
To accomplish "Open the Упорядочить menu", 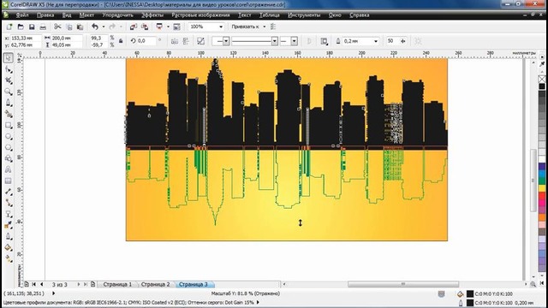I will click(x=118, y=15).
